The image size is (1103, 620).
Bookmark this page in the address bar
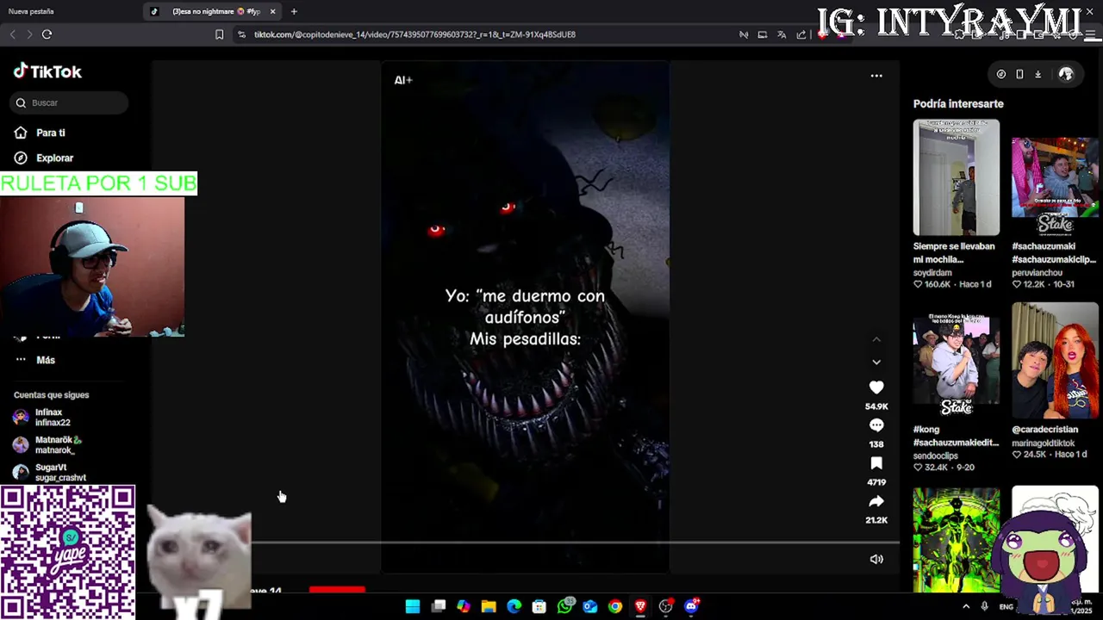click(x=219, y=34)
